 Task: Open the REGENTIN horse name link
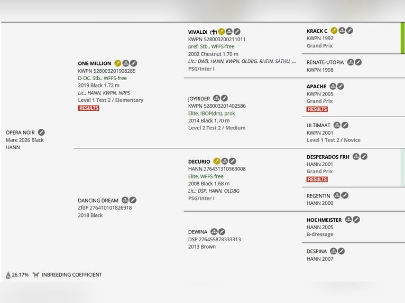(x=318, y=196)
